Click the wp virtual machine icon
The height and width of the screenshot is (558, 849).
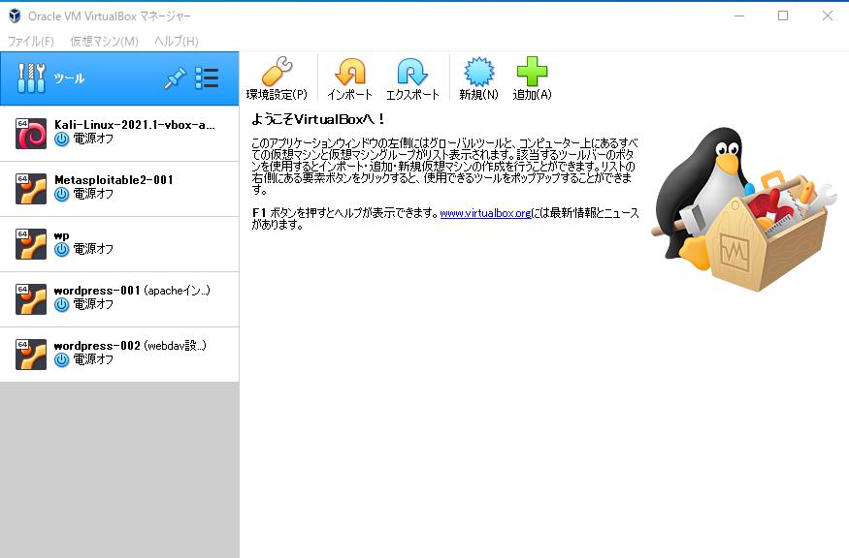click(29, 243)
